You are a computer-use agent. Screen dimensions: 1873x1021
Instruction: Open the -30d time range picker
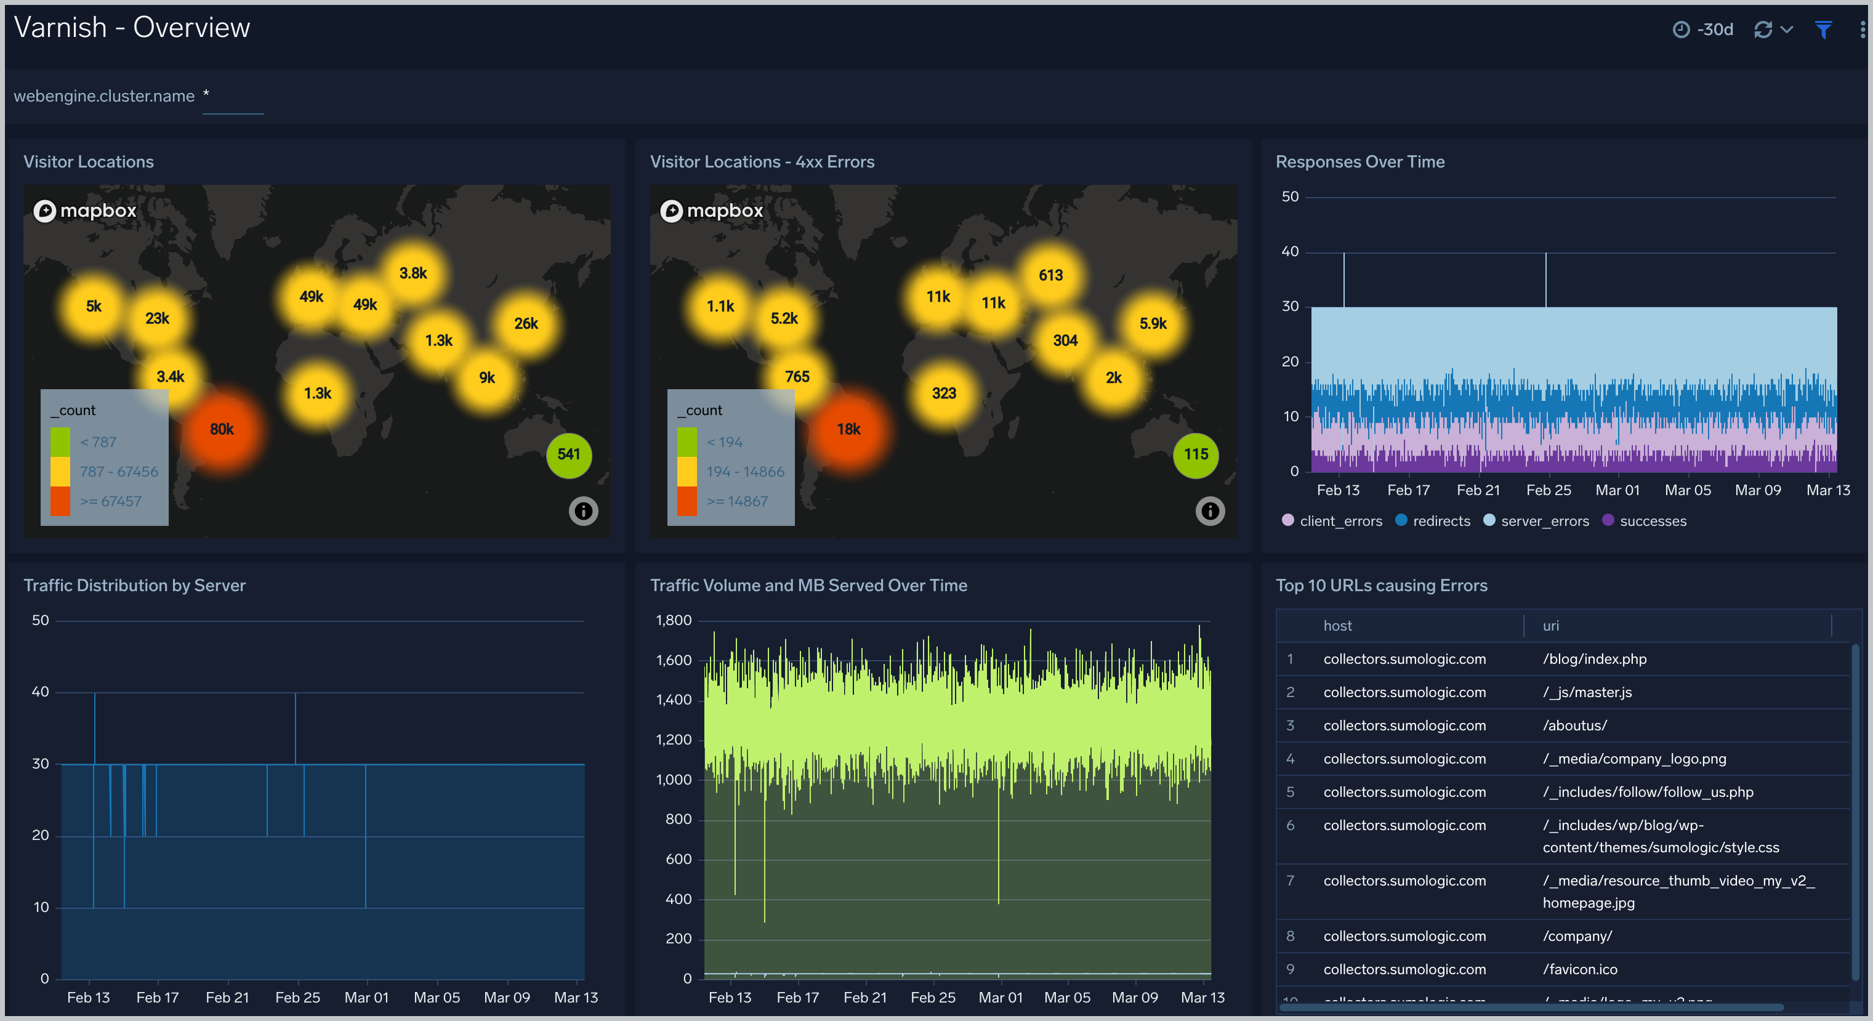coord(1703,30)
